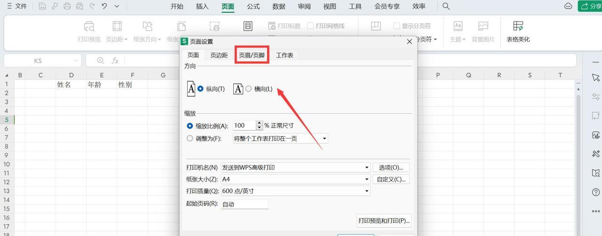
Task: Click the save icon in quick toolbar
Action: click(x=42, y=7)
